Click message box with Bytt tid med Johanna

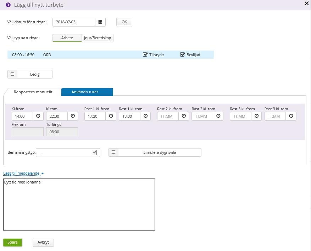(79, 205)
